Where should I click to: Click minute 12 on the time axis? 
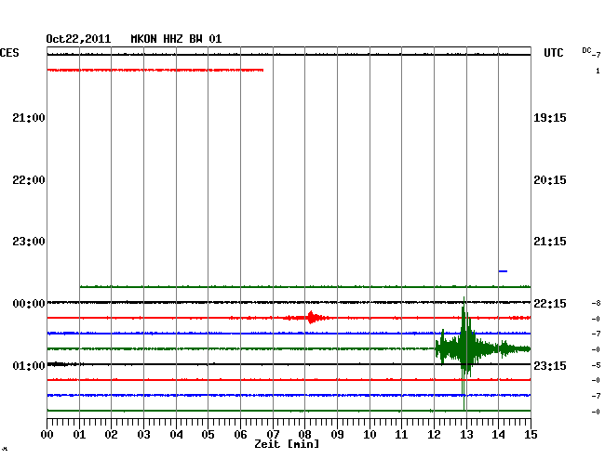[x=434, y=435]
